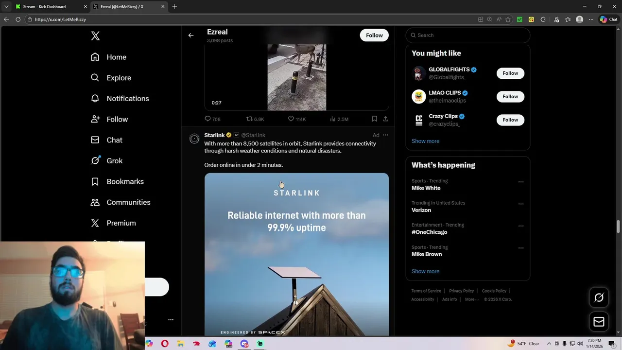Click the browser refresh button

click(18, 19)
